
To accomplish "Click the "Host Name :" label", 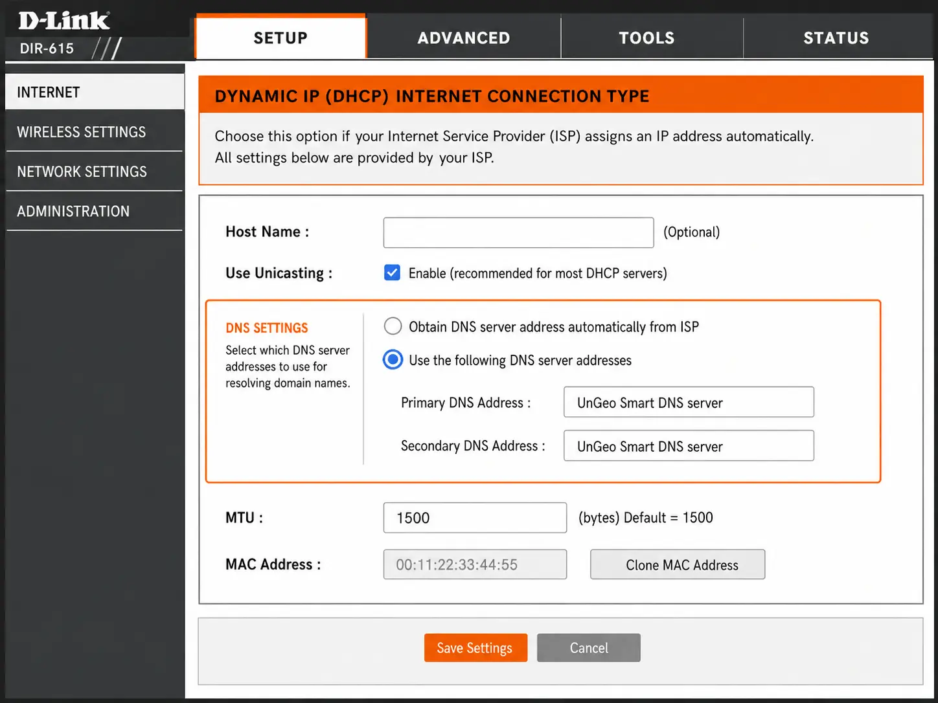I will coord(267,232).
